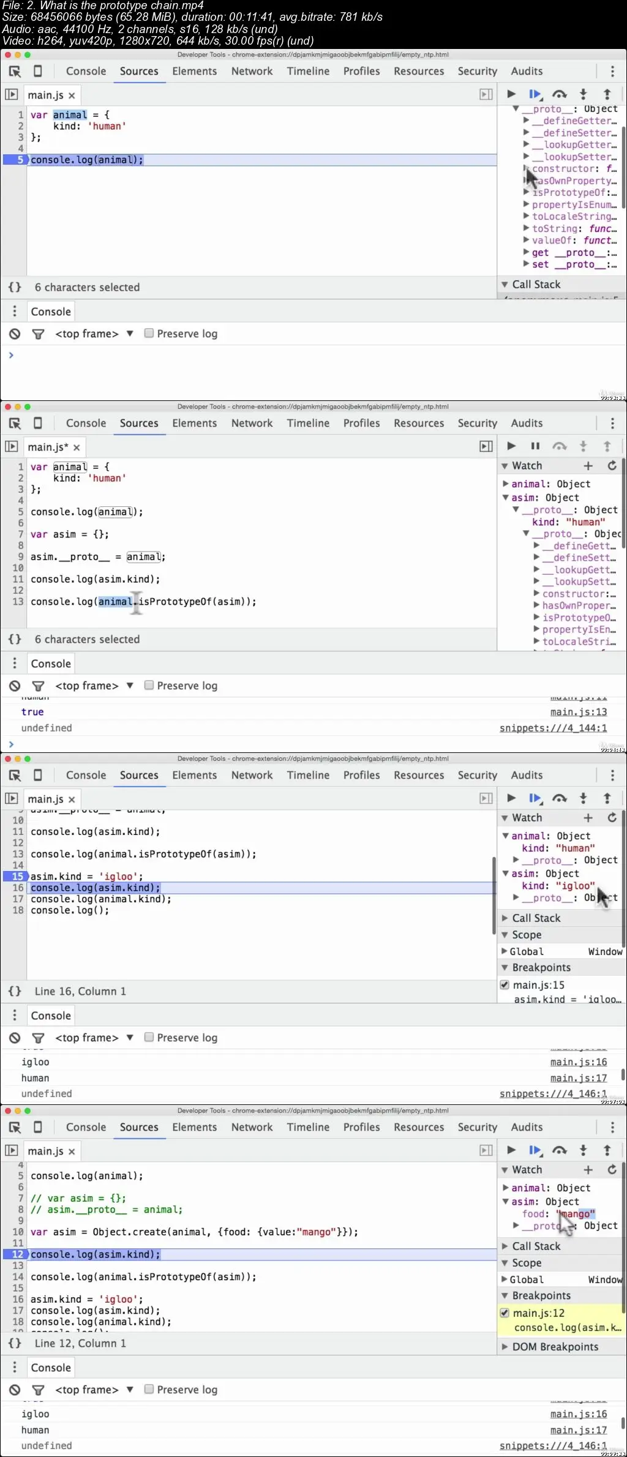Click inspect element icon in top DevTools frame

(15, 71)
